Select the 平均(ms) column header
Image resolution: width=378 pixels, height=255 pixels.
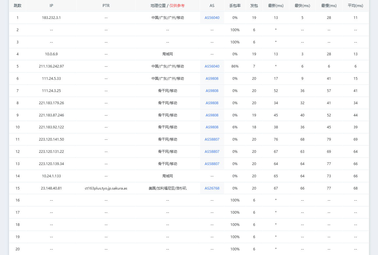tap(355, 6)
